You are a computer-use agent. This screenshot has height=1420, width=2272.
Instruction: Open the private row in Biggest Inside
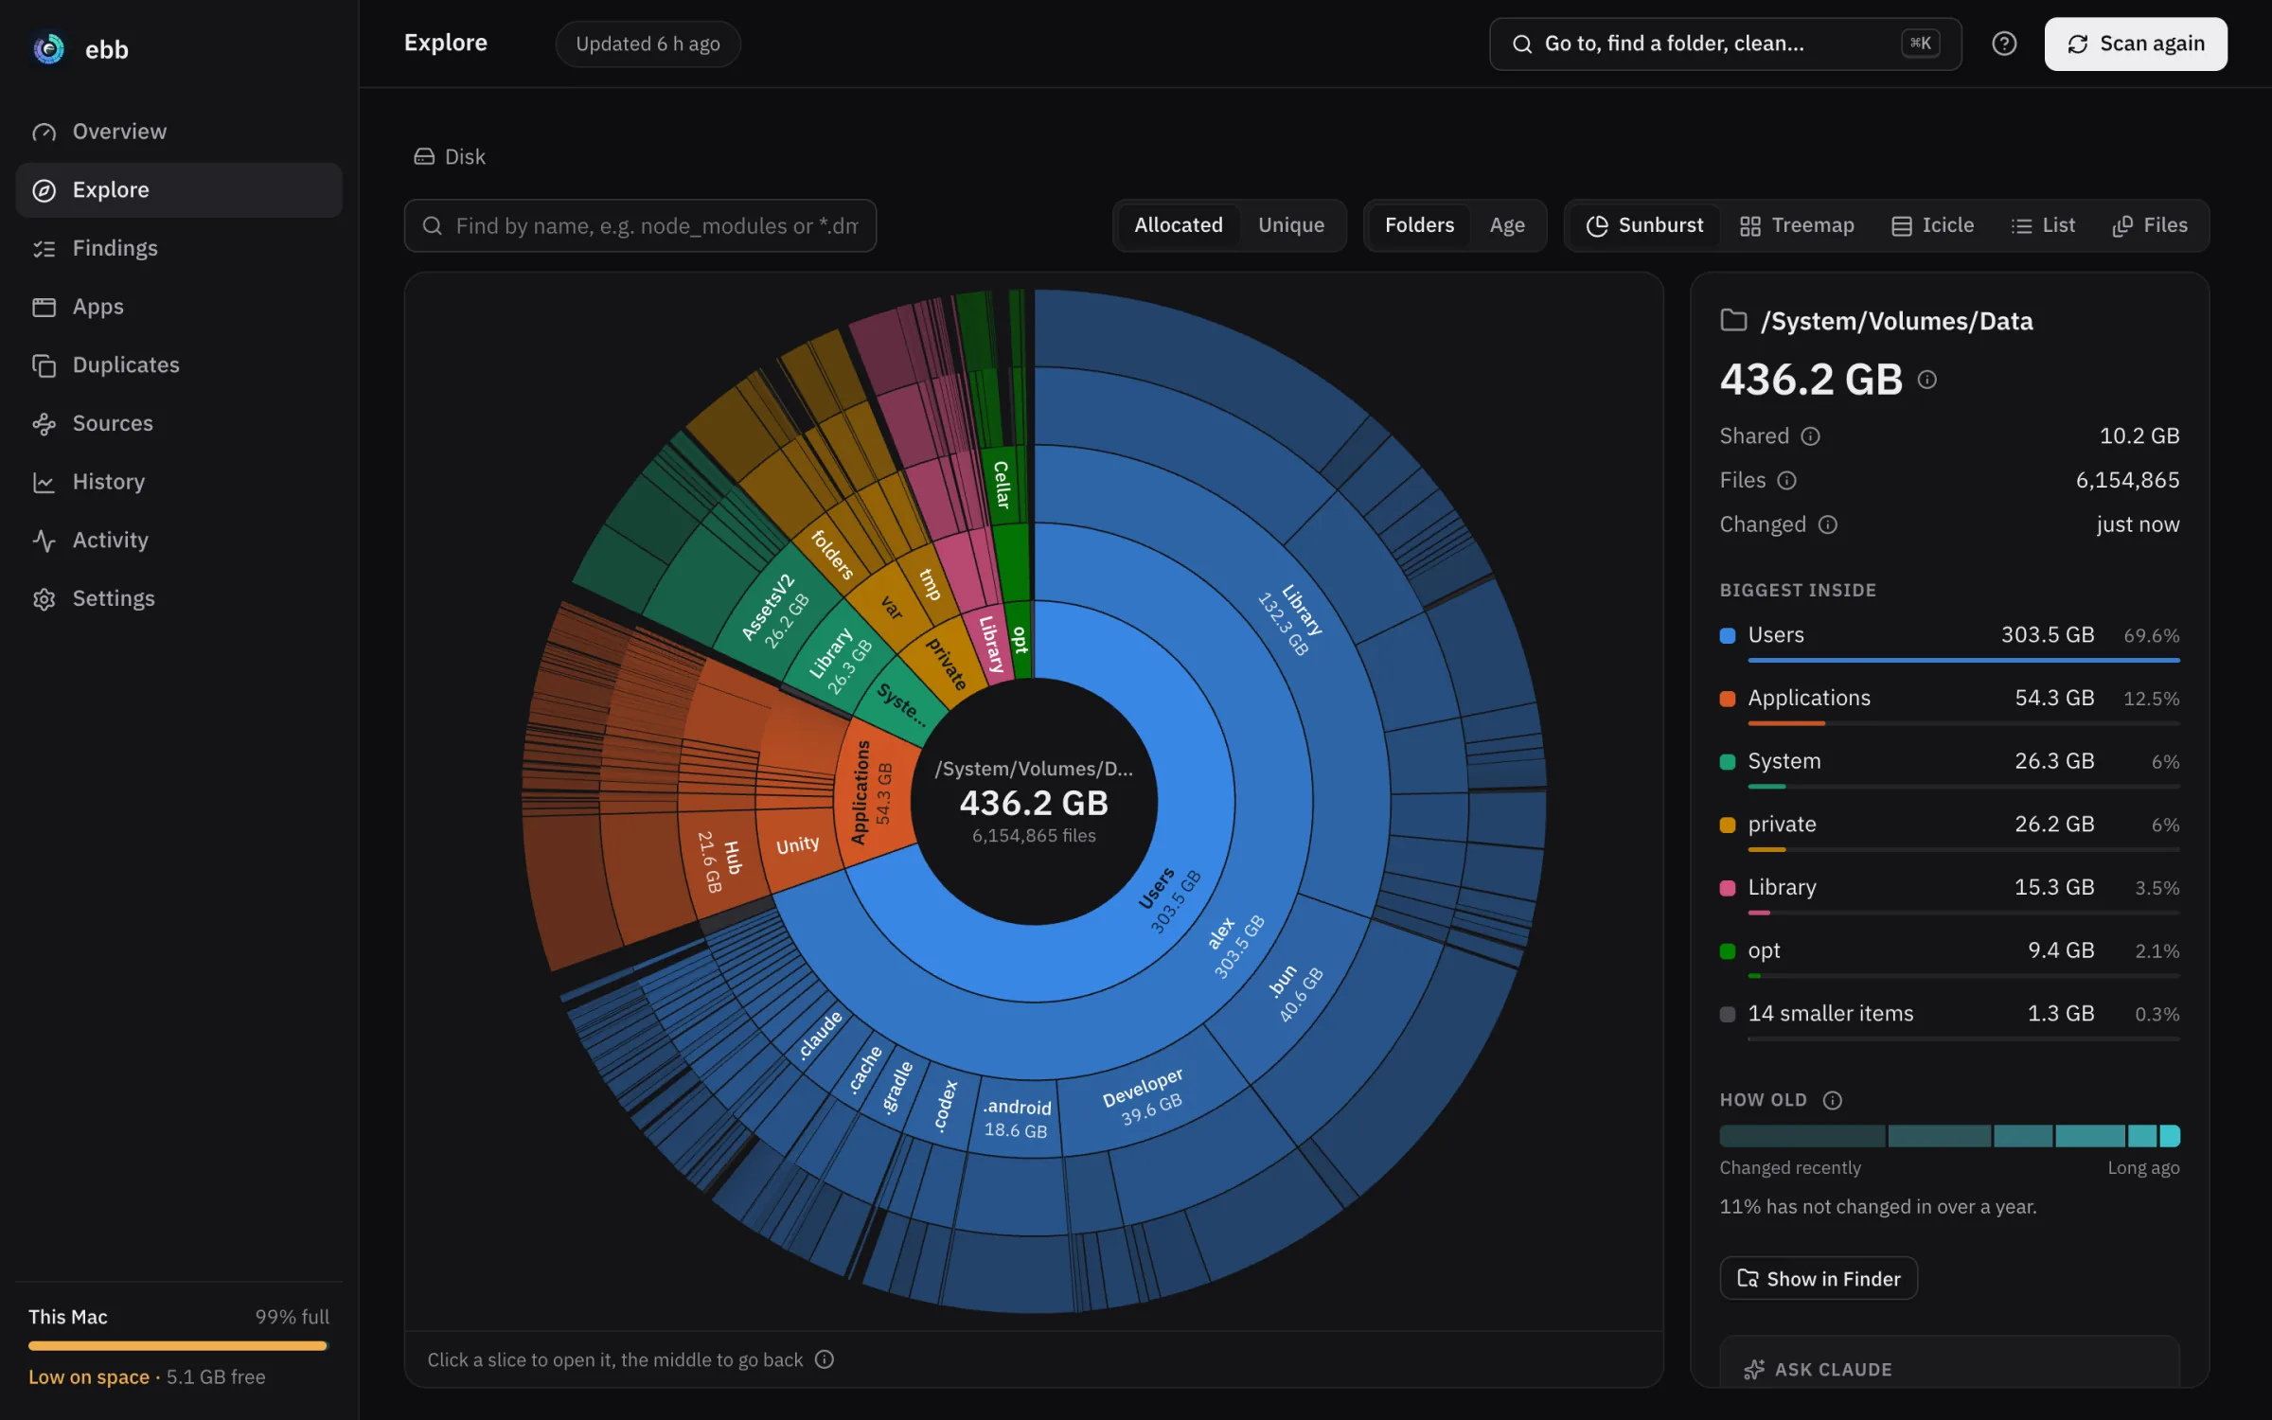pos(1949,832)
